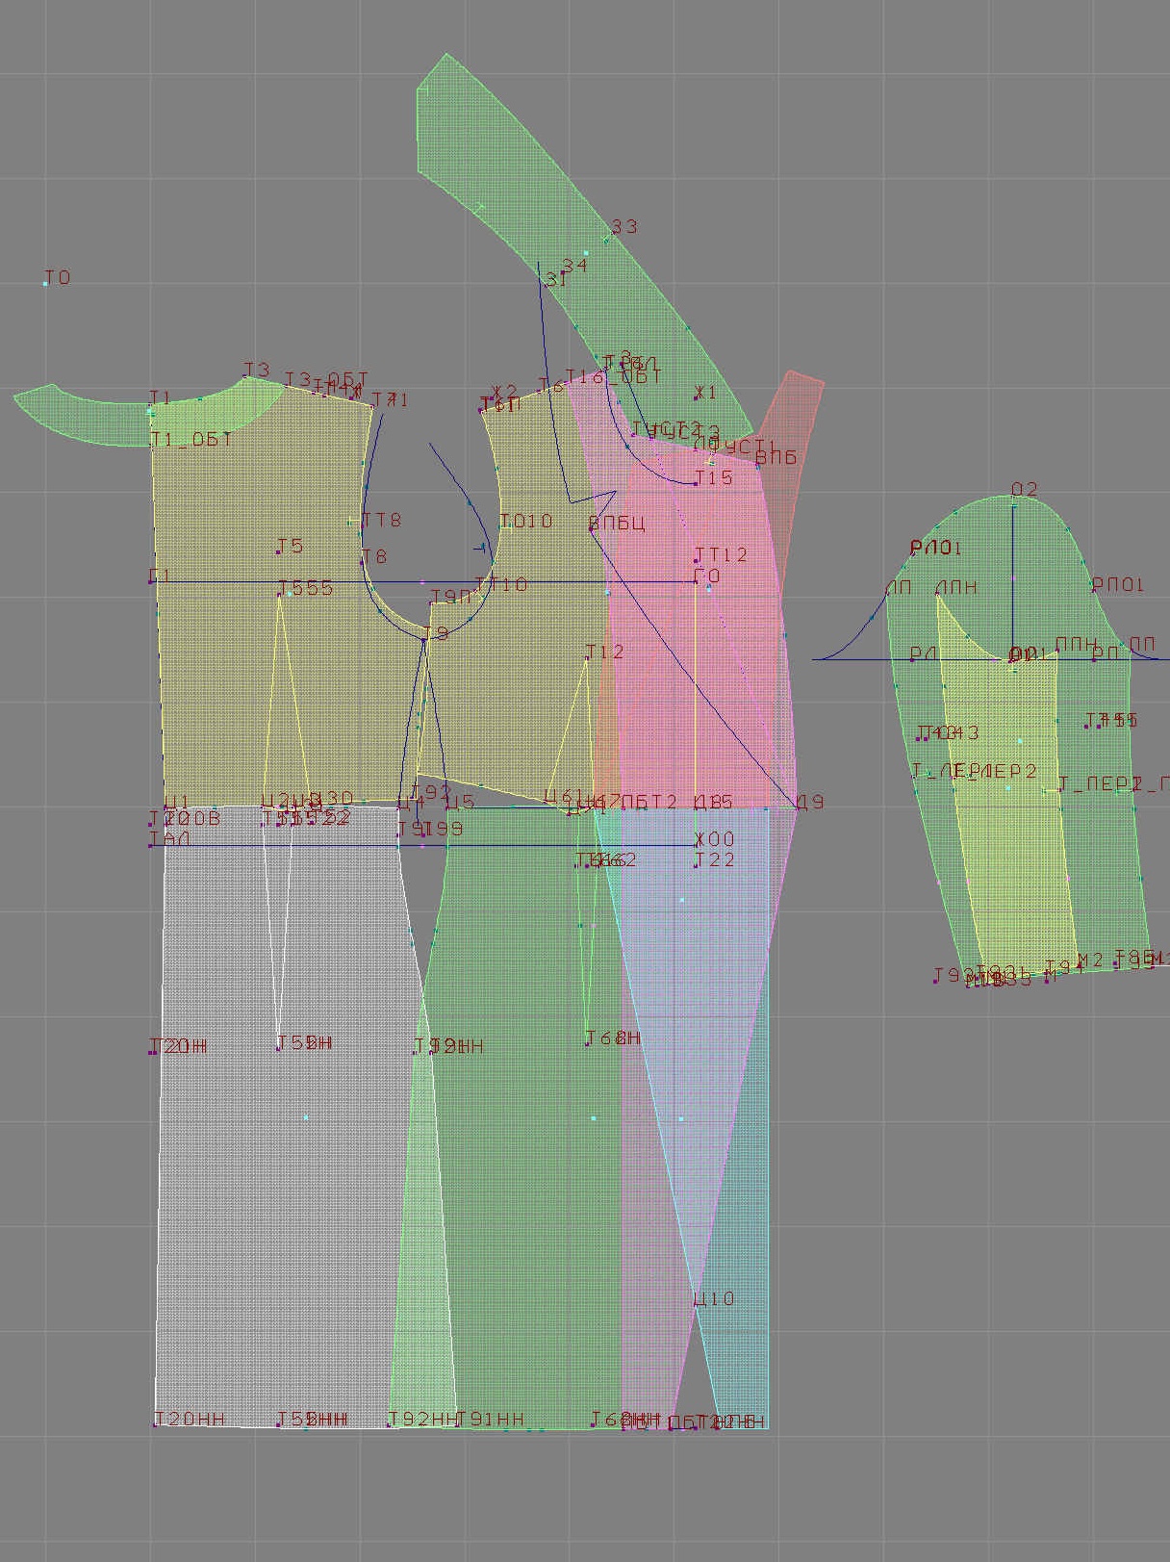Screen dimensions: 1170x1562
Task: Click the Ц10 point on skirt panel
Action: pyautogui.click(x=697, y=1305)
